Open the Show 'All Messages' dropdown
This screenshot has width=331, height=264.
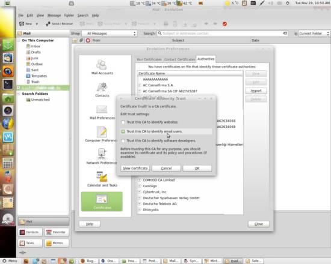(x=110, y=34)
